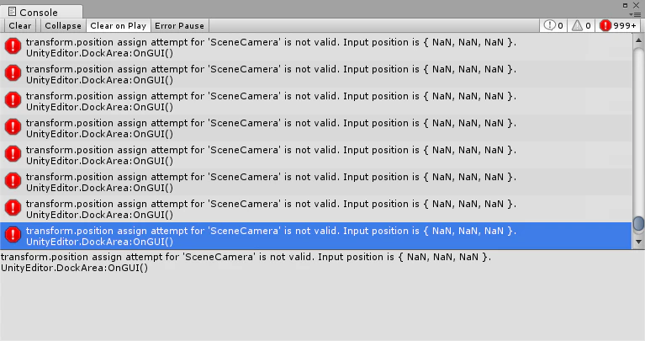
Task: Click the error icon on the highlighted entry
Action: tap(13, 234)
